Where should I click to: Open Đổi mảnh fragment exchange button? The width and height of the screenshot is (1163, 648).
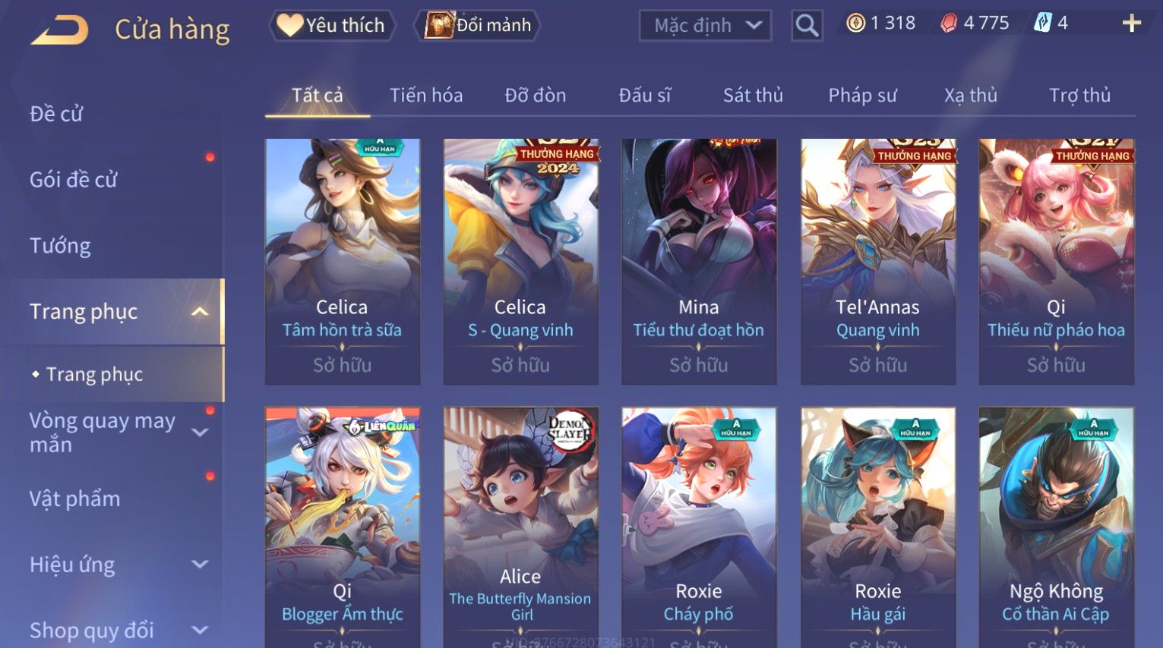(x=477, y=25)
